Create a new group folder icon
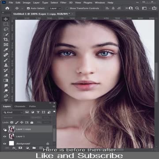Viewport: 159px width, 159px height. pyautogui.click(x=34, y=148)
